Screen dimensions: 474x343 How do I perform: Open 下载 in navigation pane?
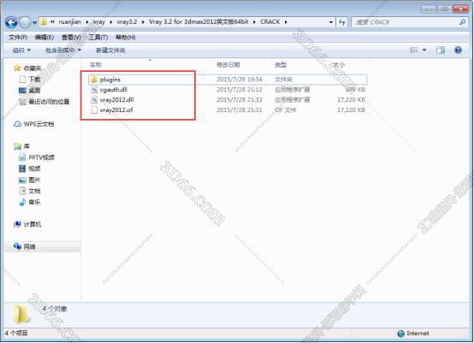34,80
